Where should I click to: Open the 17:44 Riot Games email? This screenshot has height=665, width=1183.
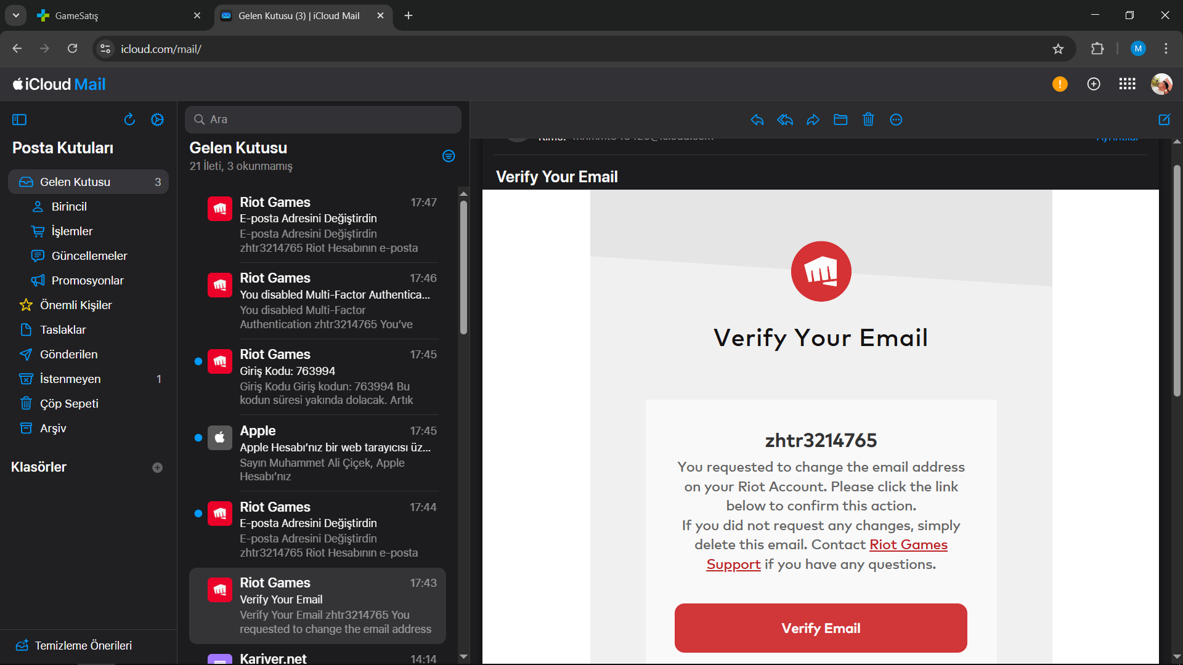[x=317, y=530]
